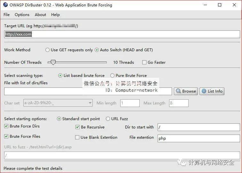
Task: Select Use GET requests only option
Action: (48, 50)
